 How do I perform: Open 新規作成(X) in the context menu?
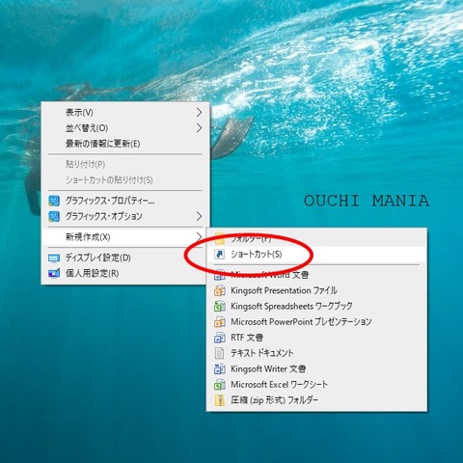click(125, 237)
